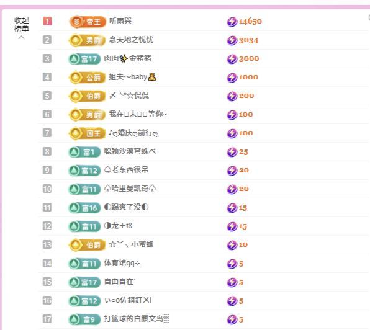Screen dimensions: 370x330
Task: Open user 聪颖沙漠穹蛛 profile
Action: coord(130,151)
